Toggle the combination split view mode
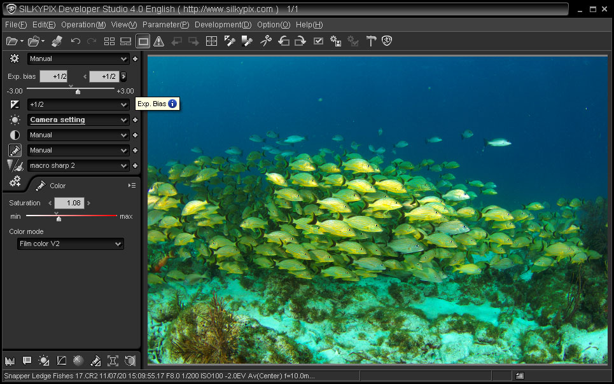The height and width of the screenshot is (384, 614). pos(126,41)
